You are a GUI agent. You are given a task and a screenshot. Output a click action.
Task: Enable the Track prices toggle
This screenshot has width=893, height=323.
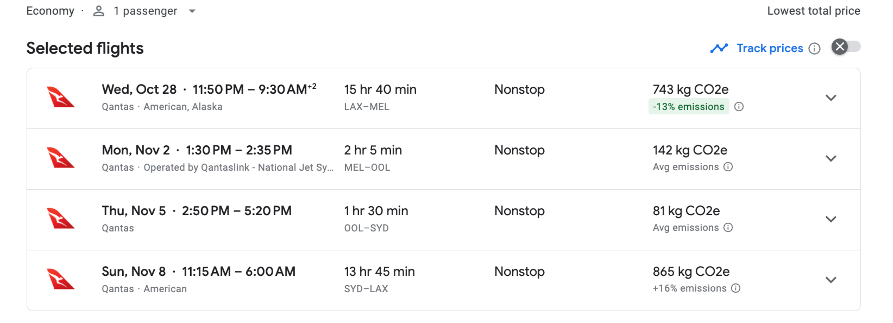pos(846,47)
